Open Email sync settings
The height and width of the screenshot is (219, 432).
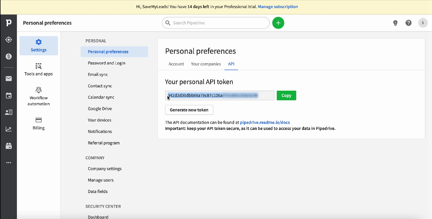[98, 75]
